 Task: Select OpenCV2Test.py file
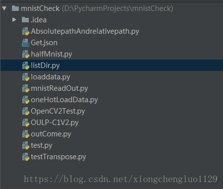[x=58, y=111]
